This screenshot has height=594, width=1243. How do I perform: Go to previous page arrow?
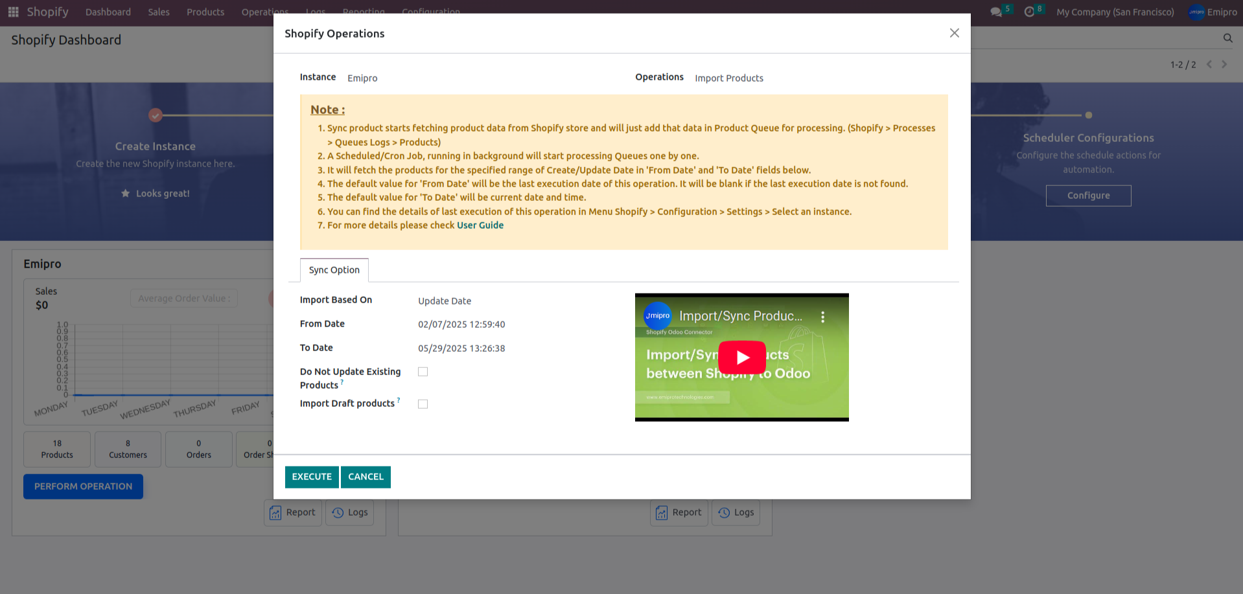[1209, 64]
